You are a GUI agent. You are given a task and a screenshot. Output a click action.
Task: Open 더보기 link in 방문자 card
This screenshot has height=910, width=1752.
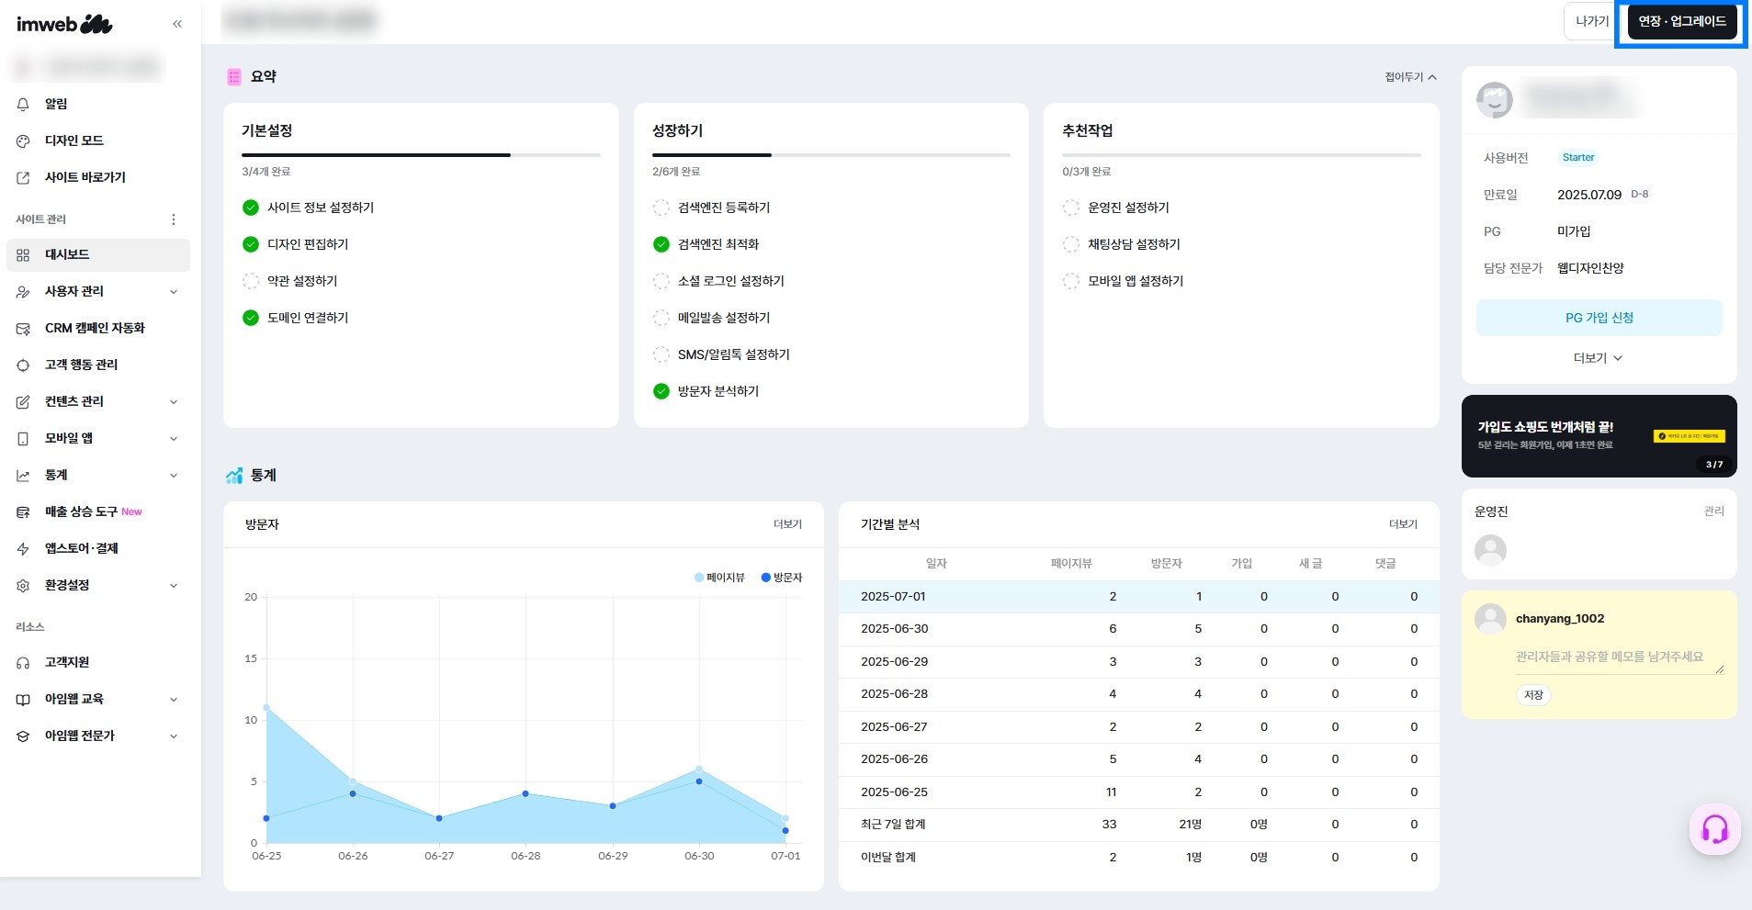tap(787, 524)
